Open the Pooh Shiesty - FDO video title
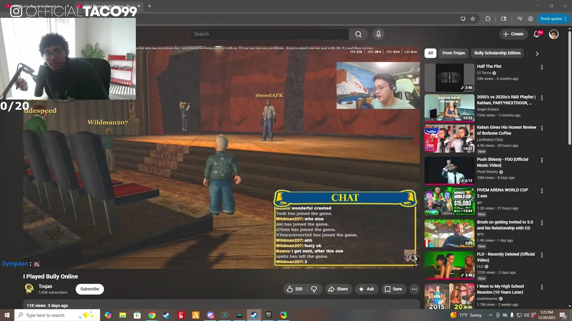Viewport: 572px width, 321px height. tap(502, 162)
